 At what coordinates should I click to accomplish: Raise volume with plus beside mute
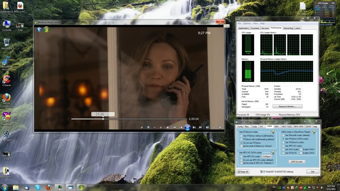(x=220, y=127)
